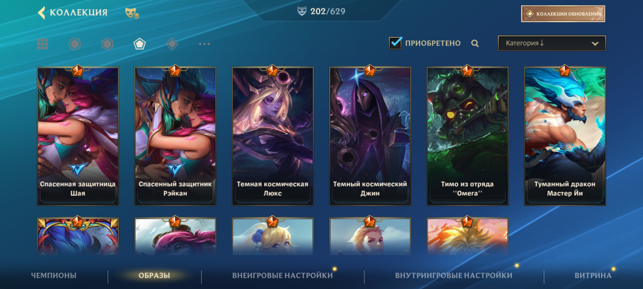Toggle the Приобретено checkbox

395,43
